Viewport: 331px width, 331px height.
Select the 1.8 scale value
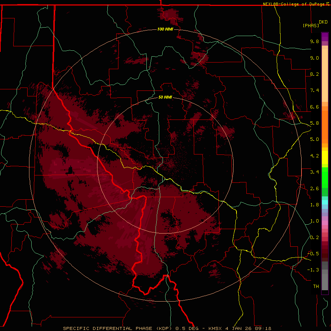314,205
